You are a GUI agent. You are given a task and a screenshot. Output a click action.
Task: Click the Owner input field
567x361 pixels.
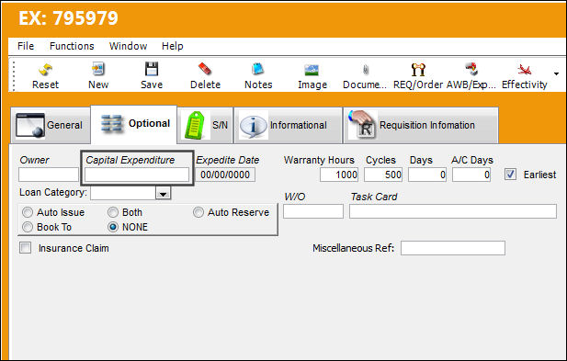pos(49,175)
